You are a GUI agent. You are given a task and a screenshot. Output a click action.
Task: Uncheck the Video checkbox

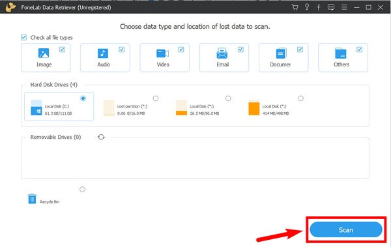(181, 50)
